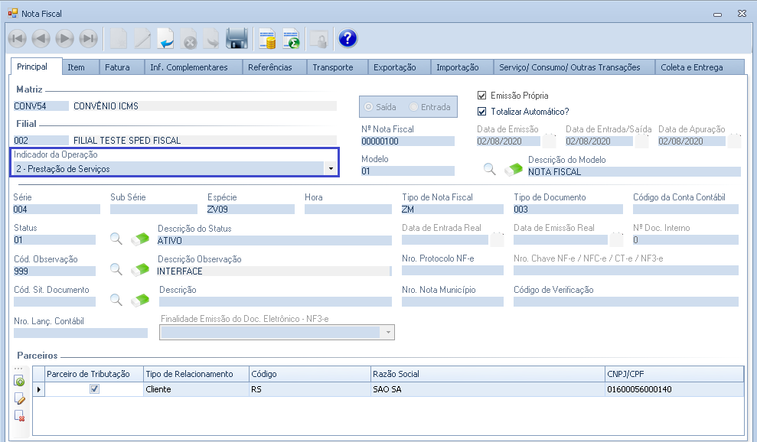The width and height of the screenshot is (757, 442).
Task: Uncheck the Emissão Própria checkbox
Action: [481, 96]
